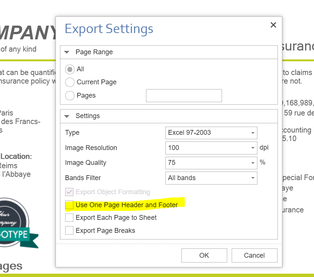Click the Image Quality label

coord(86,163)
